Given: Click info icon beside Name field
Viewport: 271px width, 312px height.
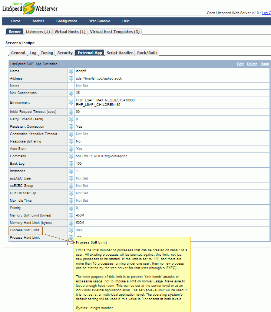Looking at the screenshot, I should [x=71, y=71].
